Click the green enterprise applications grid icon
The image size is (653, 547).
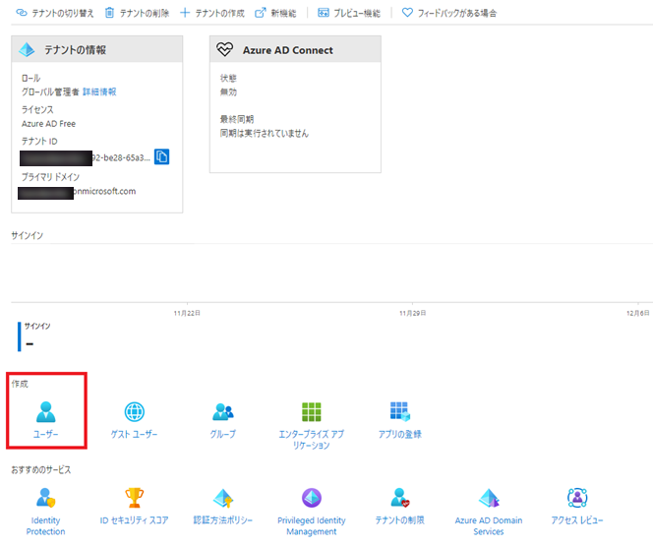[311, 411]
